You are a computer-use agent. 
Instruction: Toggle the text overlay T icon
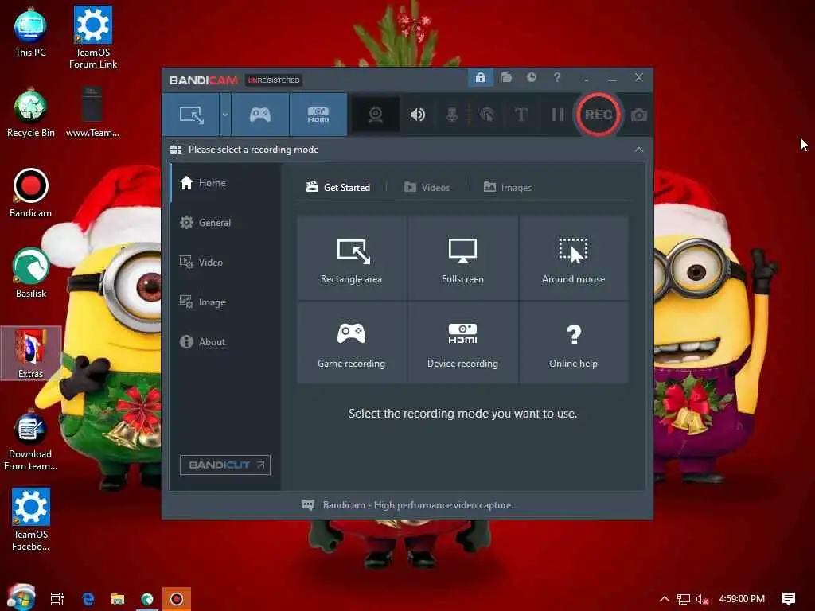521,115
